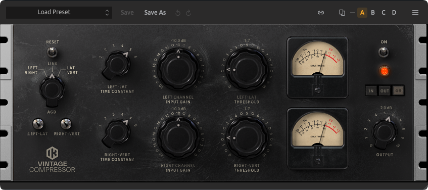Toggle the ON power switch

(x=384, y=52)
